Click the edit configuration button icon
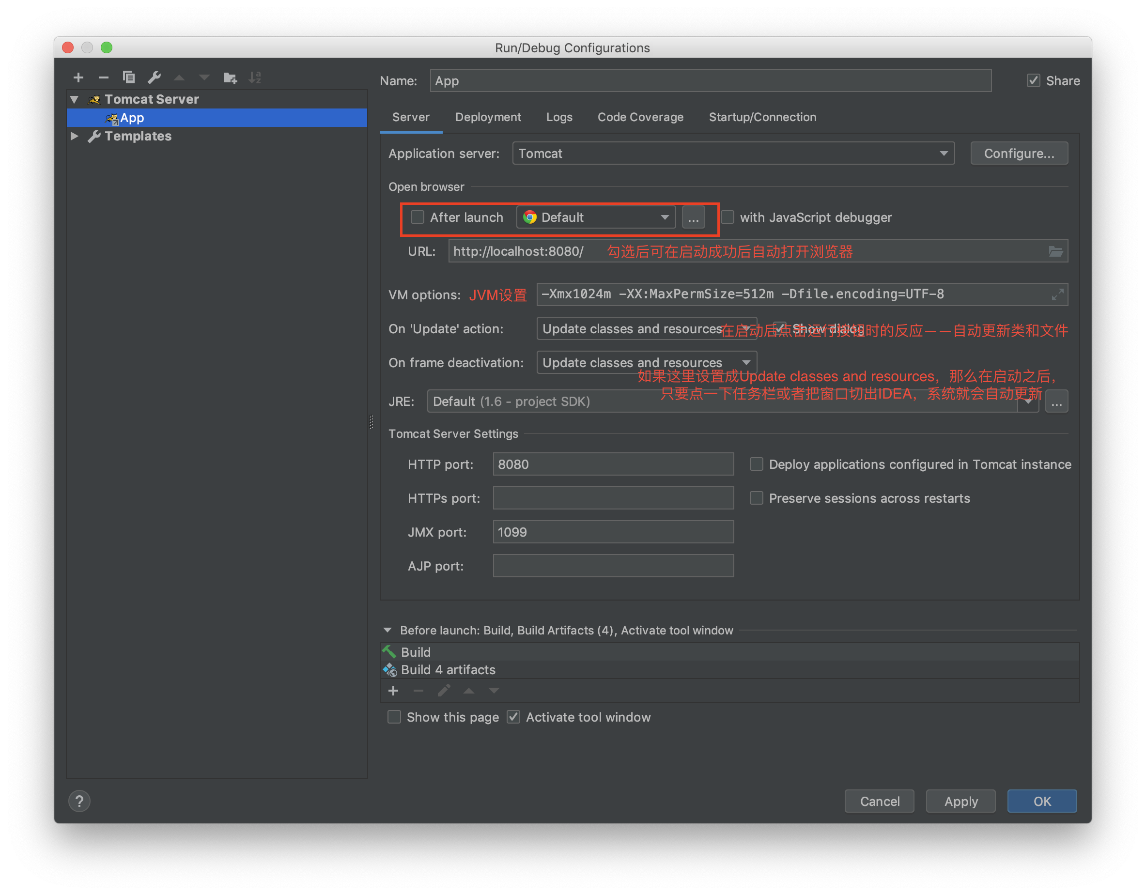The height and width of the screenshot is (895, 1146). coord(155,77)
